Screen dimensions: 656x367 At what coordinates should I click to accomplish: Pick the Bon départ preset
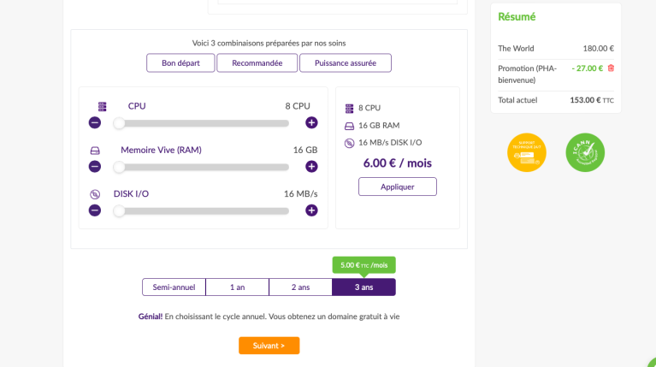click(x=180, y=62)
